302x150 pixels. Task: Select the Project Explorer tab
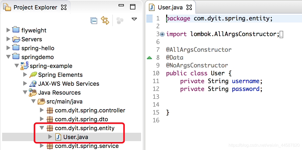(x=35, y=8)
